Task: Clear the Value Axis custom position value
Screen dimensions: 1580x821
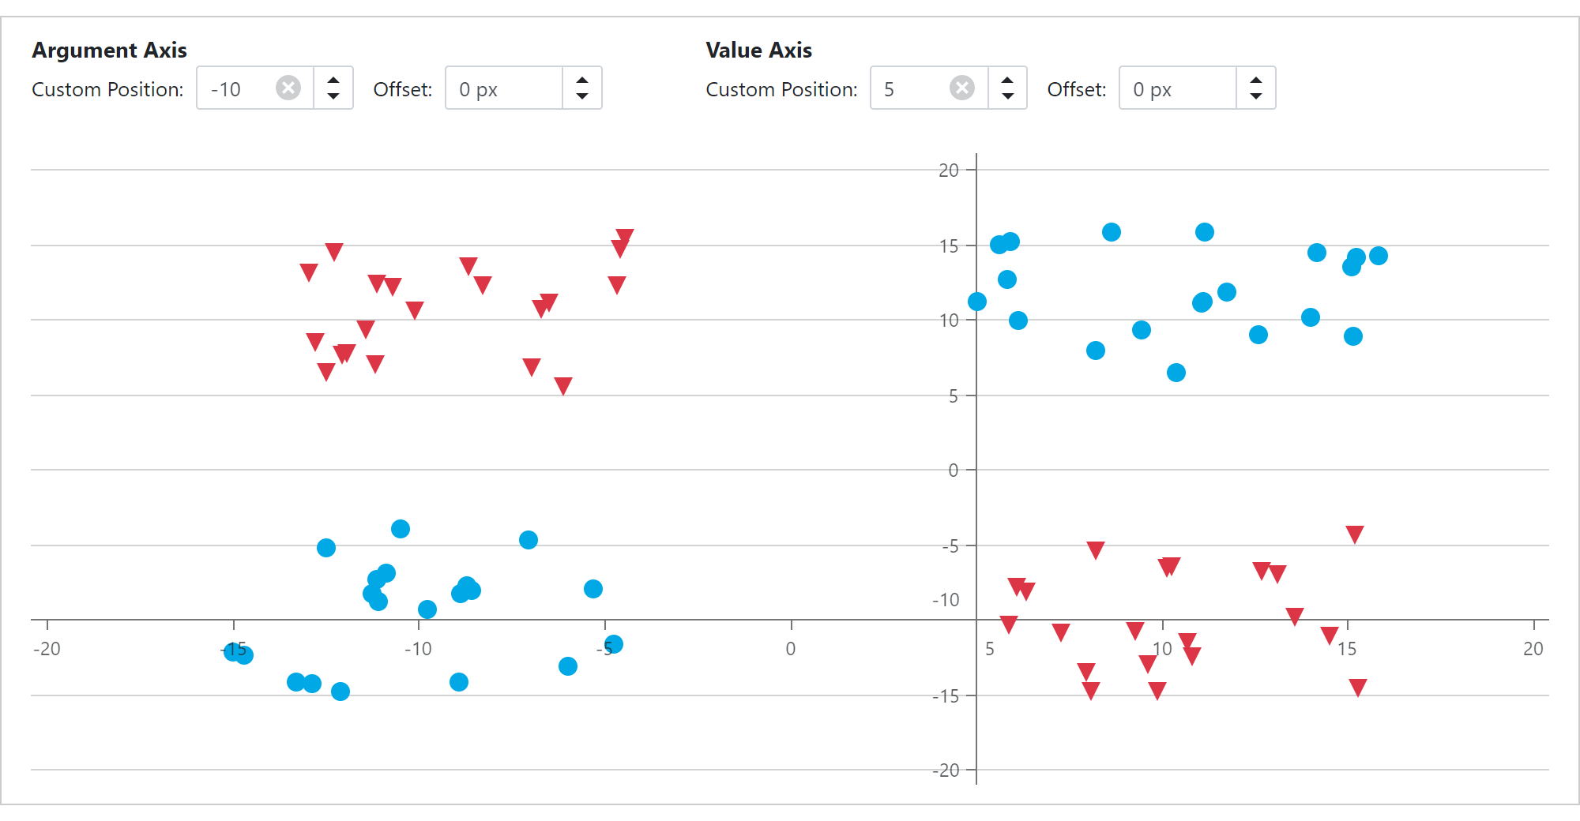Action: click(x=962, y=88)
